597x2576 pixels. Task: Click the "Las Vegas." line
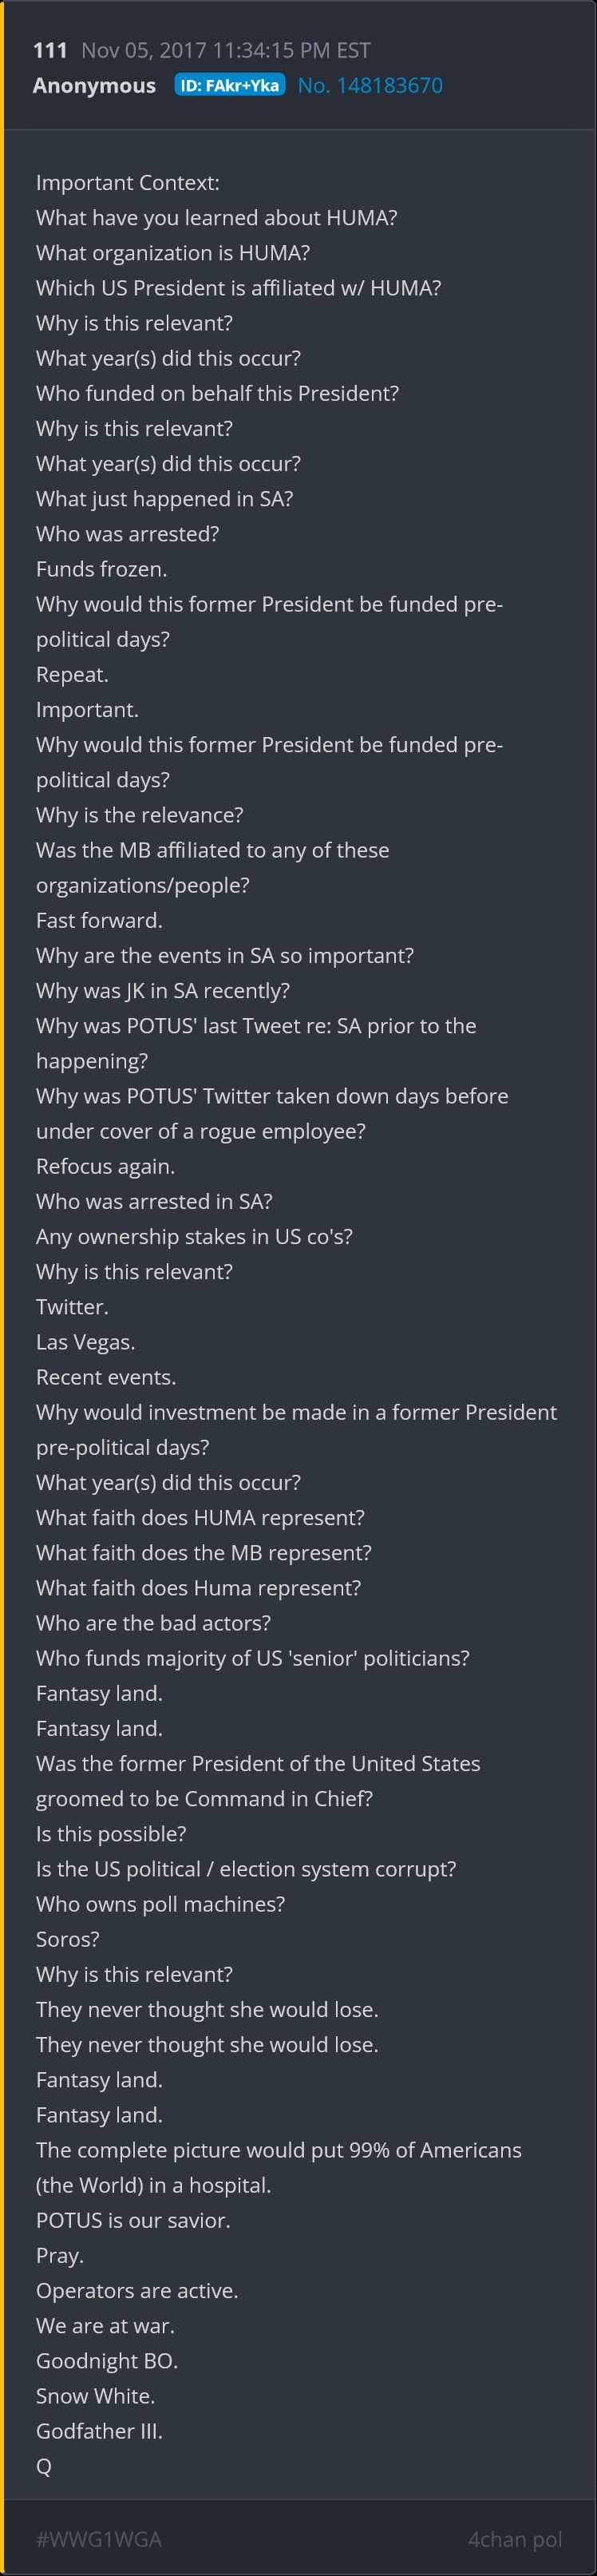pyautogui.click(x=85, y=1342)
